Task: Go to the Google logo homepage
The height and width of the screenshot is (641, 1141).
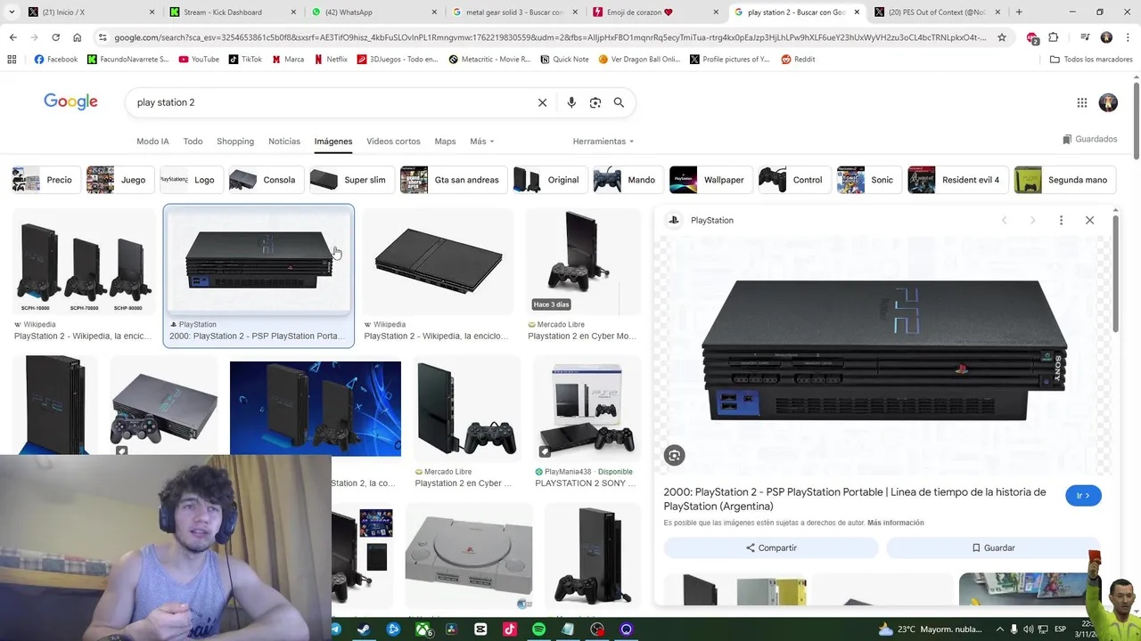Action: 70,101
